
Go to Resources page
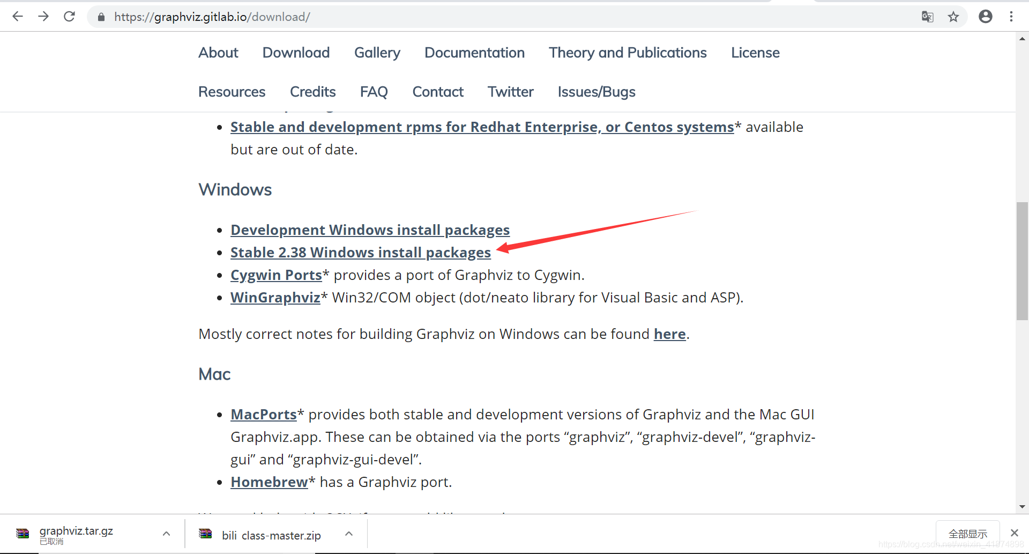click(232, 92)
